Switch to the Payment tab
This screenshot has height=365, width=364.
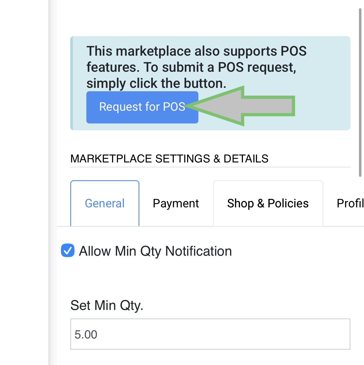tap(176, 203)
